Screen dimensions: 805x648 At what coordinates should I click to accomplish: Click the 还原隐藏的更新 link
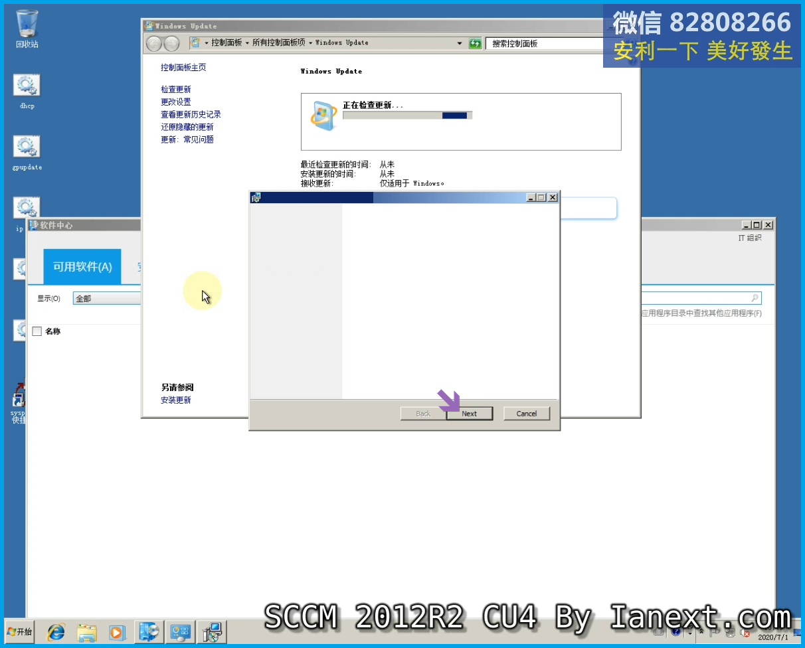coord(187,127)
